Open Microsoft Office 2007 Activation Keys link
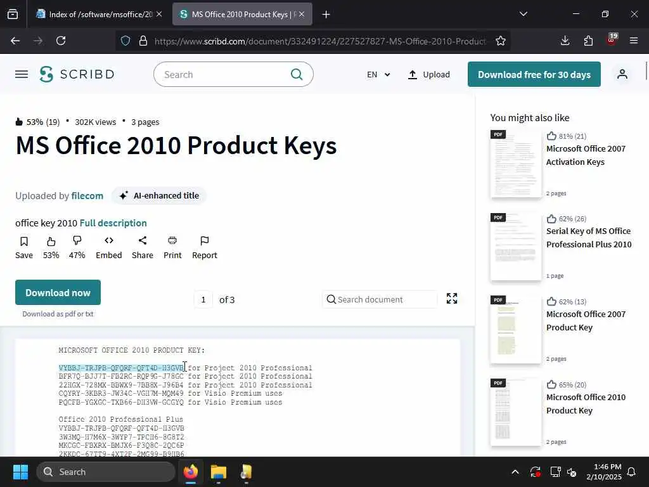 click(x=586, y=155)
